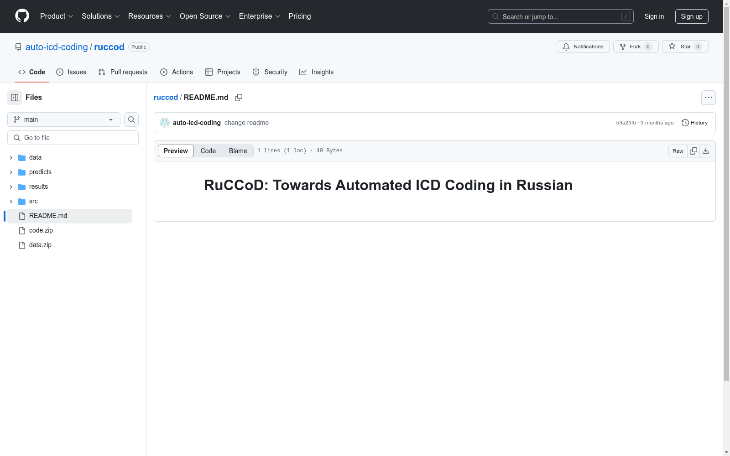This screenshot has width=730, height=456.
Task: Click the Notifications bell button
Action: click(583, 47)
